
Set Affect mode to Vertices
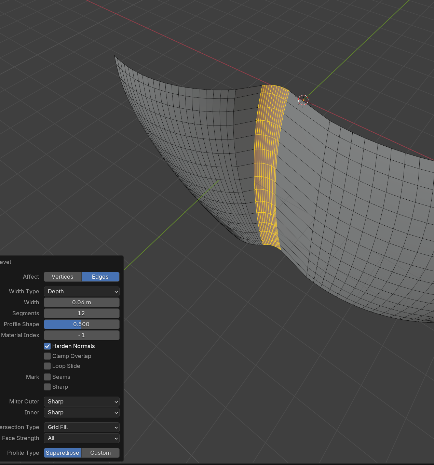click(x=63, y=277)
